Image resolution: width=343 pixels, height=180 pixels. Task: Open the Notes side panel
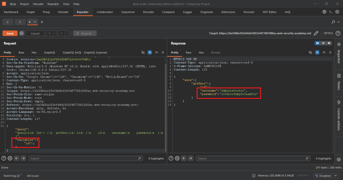(x=339, y=82)
